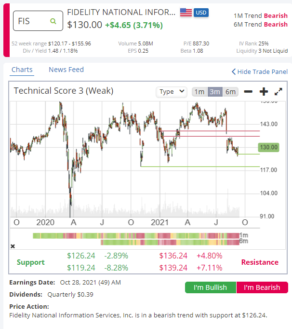Click the 6M Trend Bearish text
Image resolution: width=292 pixels, height=329 pixels.
(261, 25)
